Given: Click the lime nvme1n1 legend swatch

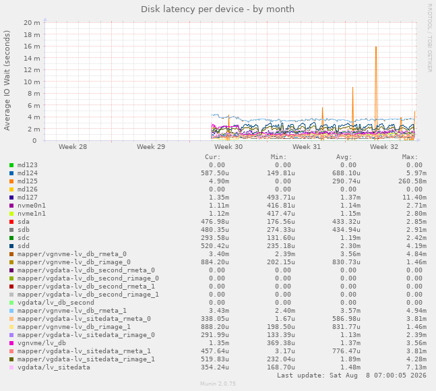Looking at the screenshot, I should (x=11, y=214).
